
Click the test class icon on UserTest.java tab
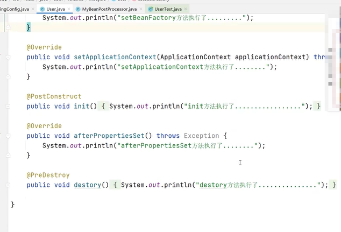[x=151, y=9]
